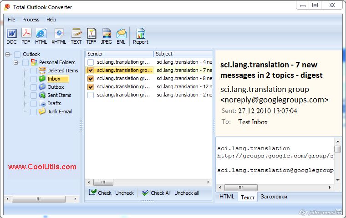Tick the Junk E-mail checkbox

(34, 112)
